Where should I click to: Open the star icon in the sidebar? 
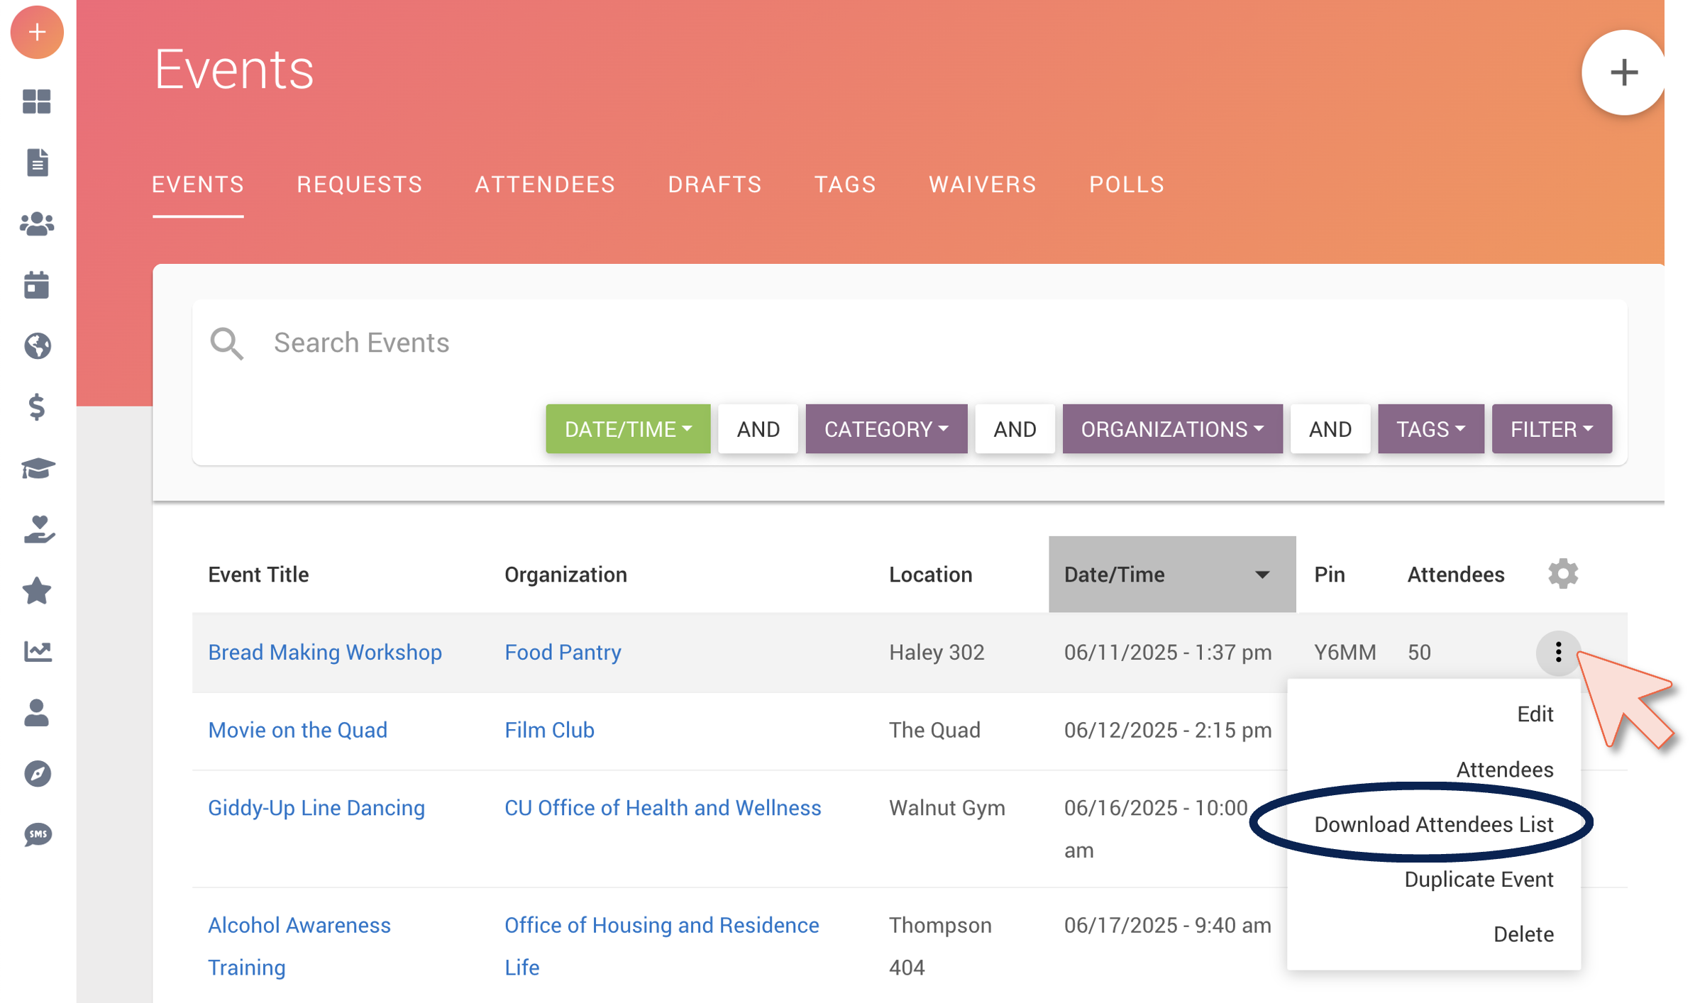coord(37,591)
